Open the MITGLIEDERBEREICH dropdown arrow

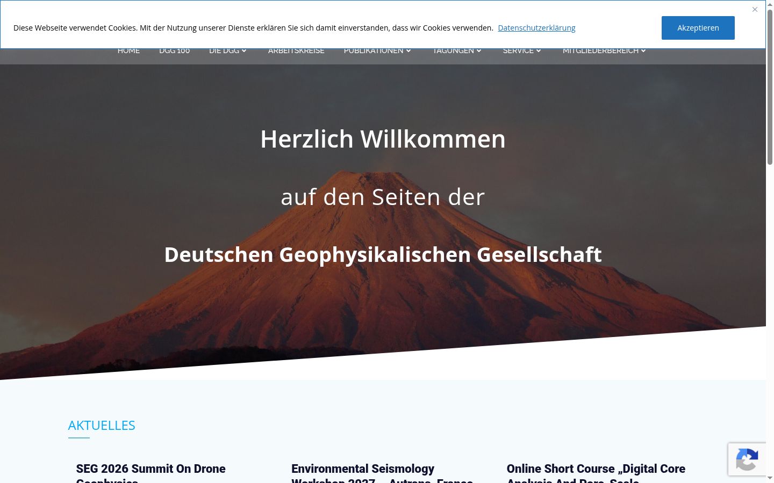coord(643,51)
